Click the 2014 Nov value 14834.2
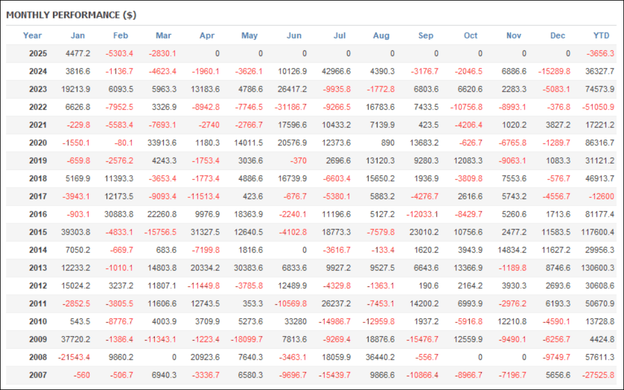Image resolution: width=624 pixels, height=390 pixels. pyautogui.click(x=512, y=250)
